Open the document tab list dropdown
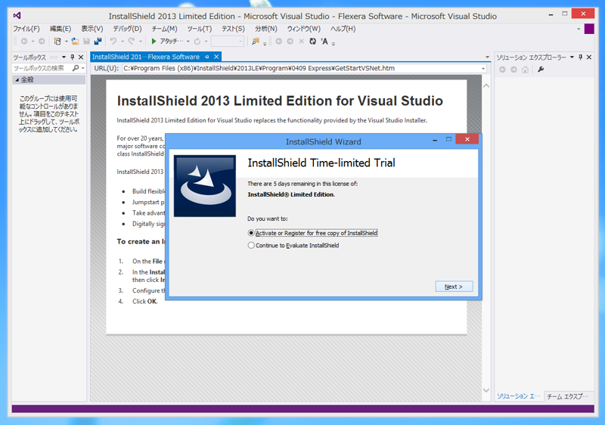This screenshot has width=605, height=425. tap(487, 57)
